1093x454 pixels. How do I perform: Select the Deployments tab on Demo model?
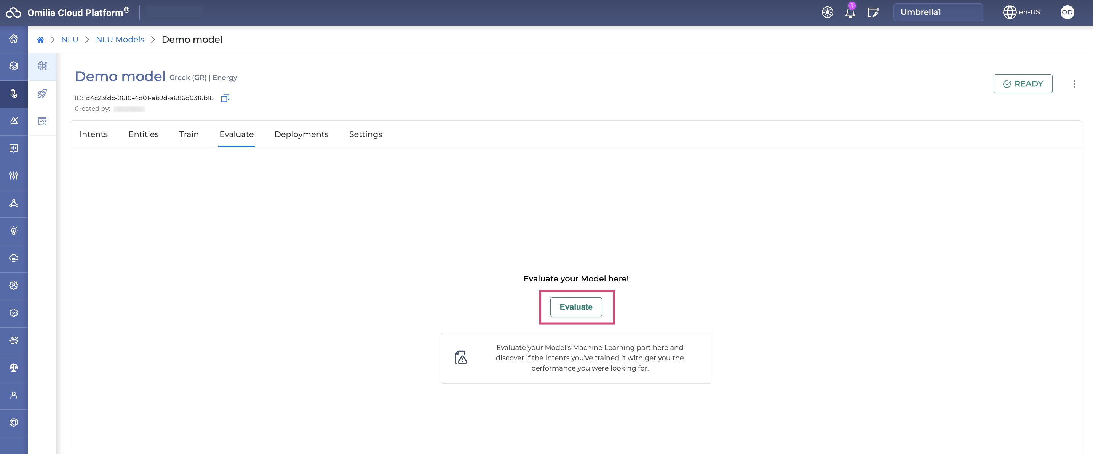[301, 134]
